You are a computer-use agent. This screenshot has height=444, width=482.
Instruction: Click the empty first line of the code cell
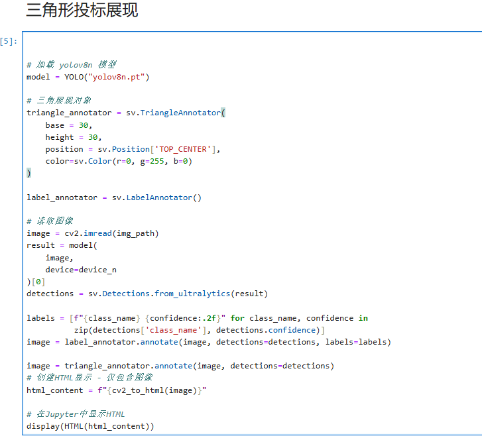[x=252, y=41]
